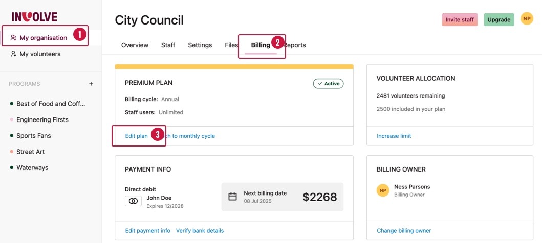
Task: Click the My organisation people icon
Action: pos(14,38)
